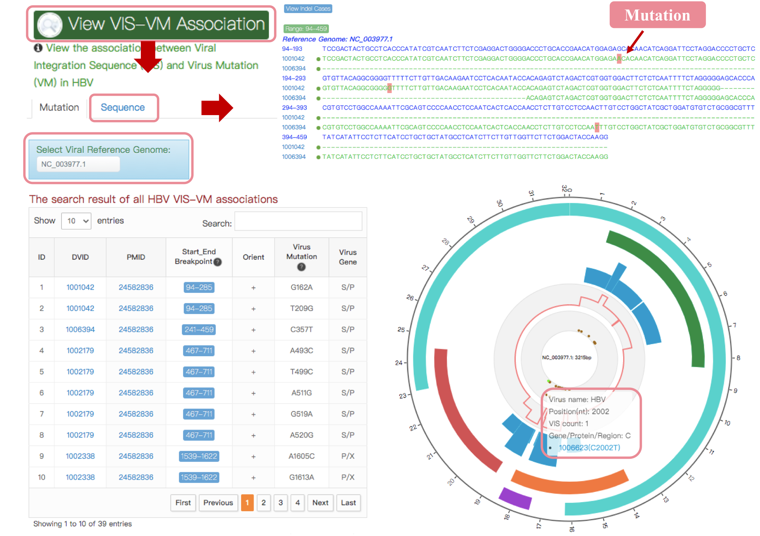Open the Show entries dropdown
The height and width of the screenshot is (536, 760).
(x=77, y=221)
